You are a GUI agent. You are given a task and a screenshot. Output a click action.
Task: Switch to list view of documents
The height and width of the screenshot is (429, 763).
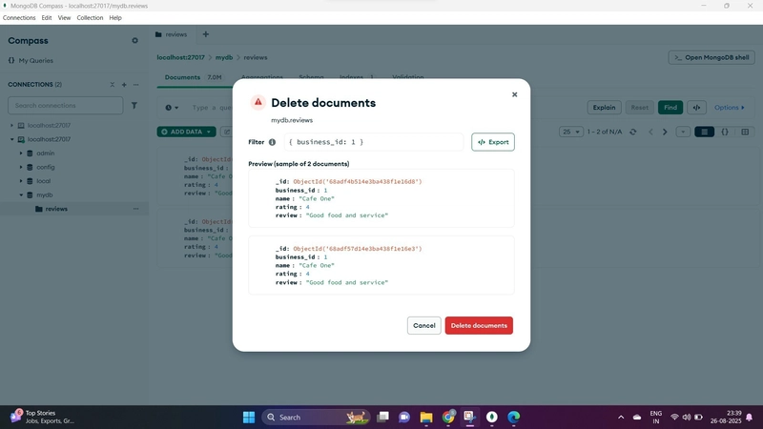(704, 132)
